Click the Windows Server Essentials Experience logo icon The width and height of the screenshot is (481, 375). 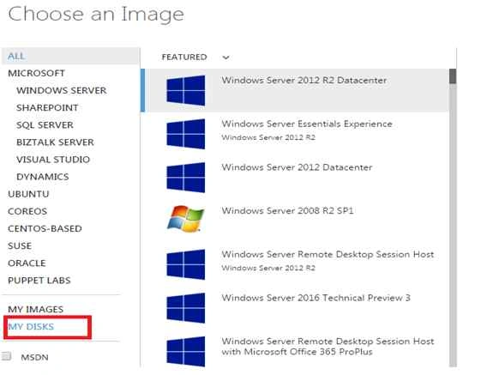tap(186, 134)
